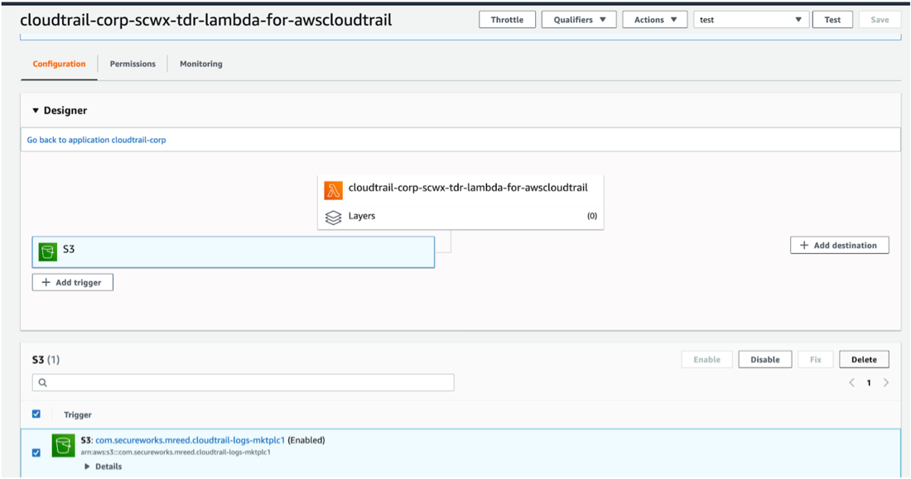
Task: Click the S3 (1) section heading
Action: point(46,360)
